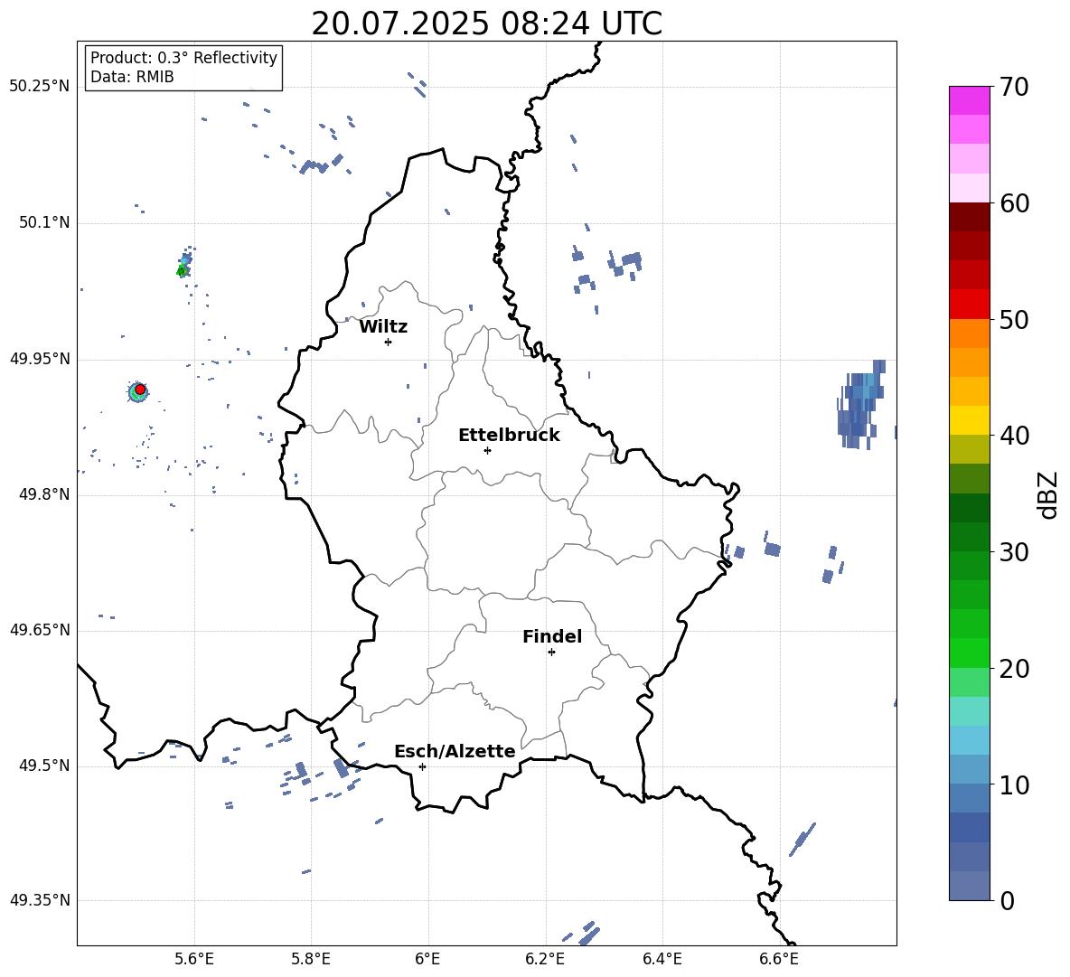The width and height of the screenshot is (1070, 977).
Task: Pick the dark maroon swatch below 60
Action: coord(969,218)
